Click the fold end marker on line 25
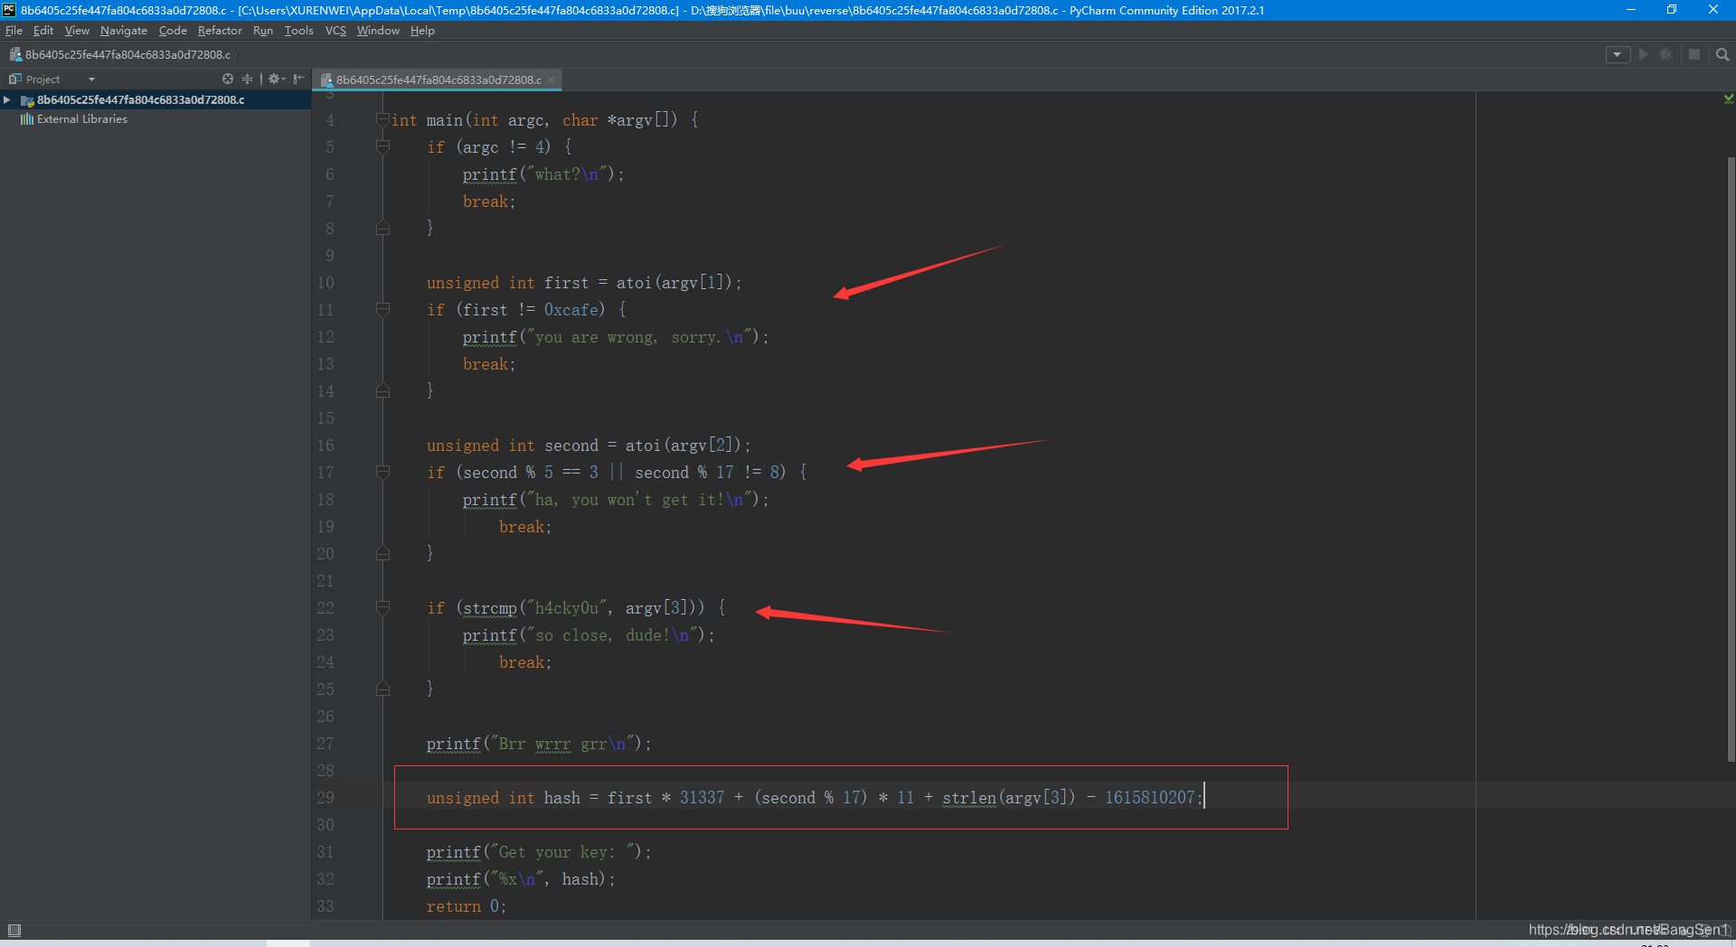The image size is (1736, 947). [382, 689]
